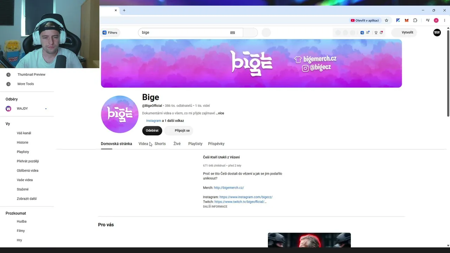Open the browser Extensions puzzle menu
This screenshot has width=450, height=253.
click(x=415, y=20)
